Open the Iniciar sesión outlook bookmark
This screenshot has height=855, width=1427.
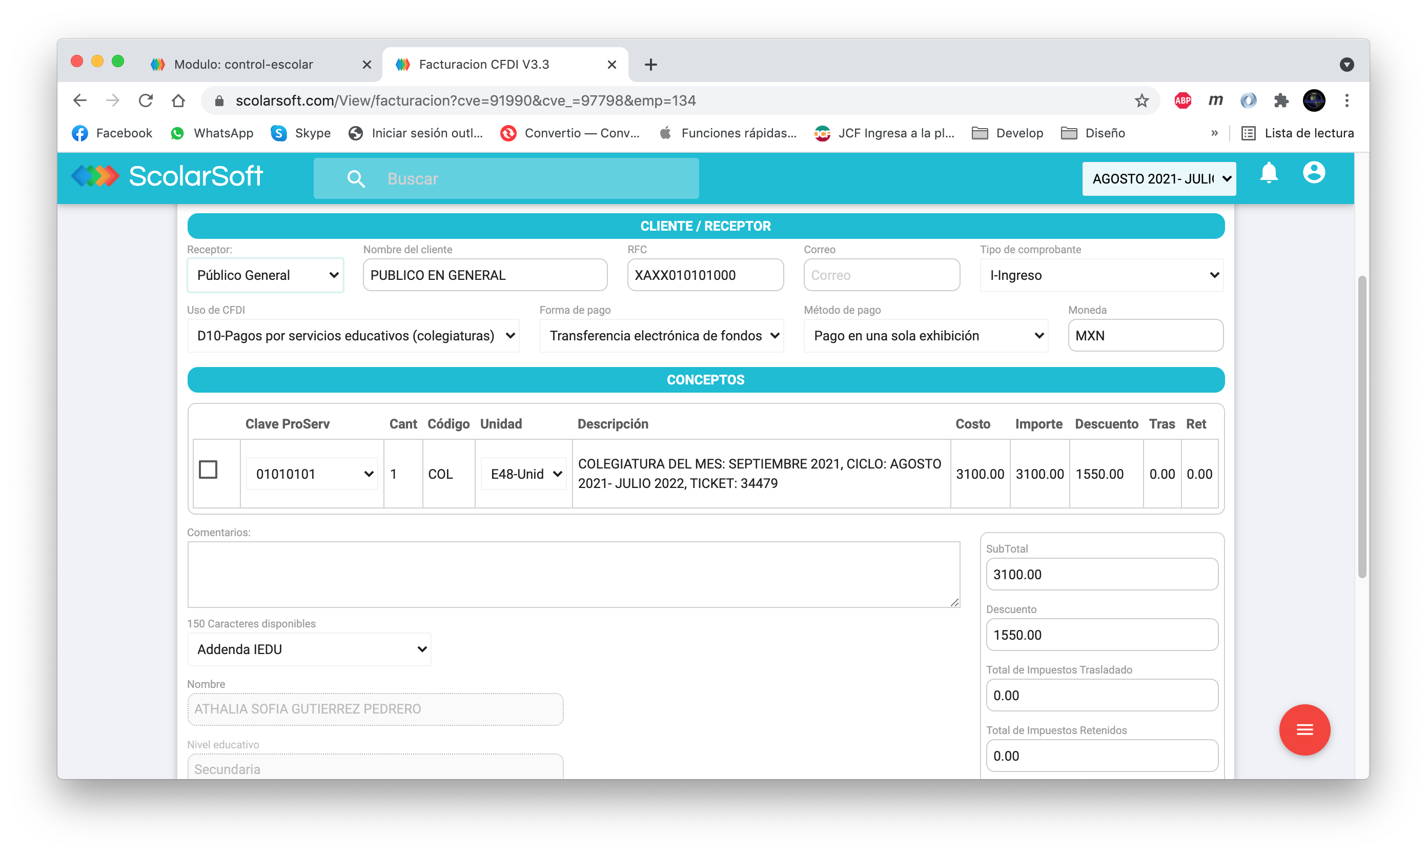(x=415, y=133)
